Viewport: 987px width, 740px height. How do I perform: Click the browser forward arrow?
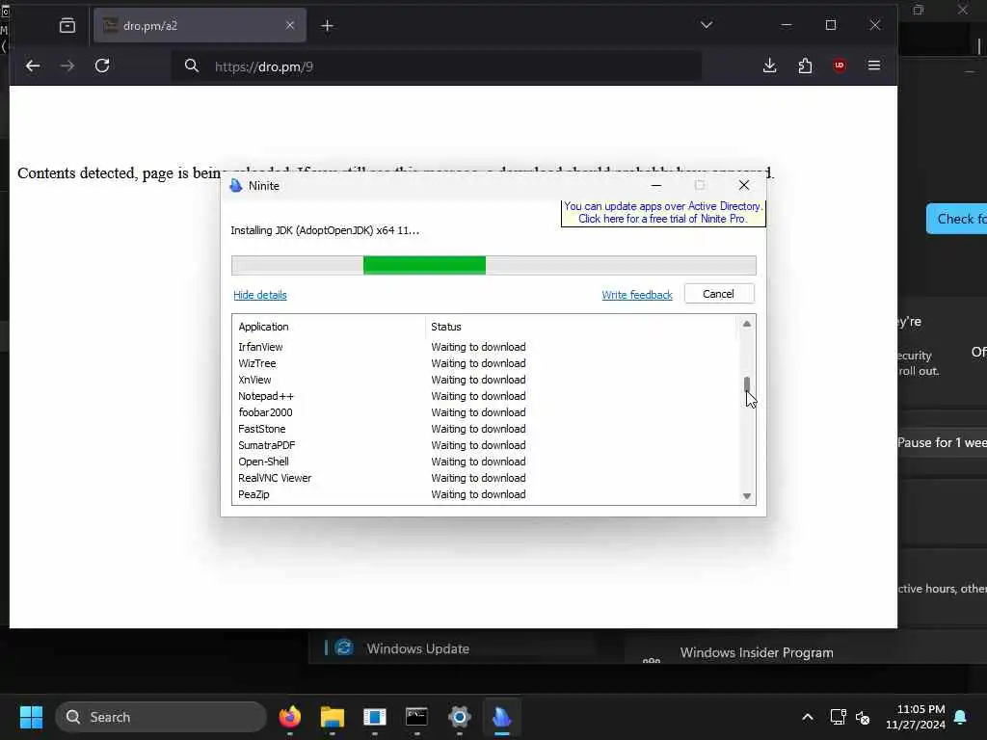point(67,66)
